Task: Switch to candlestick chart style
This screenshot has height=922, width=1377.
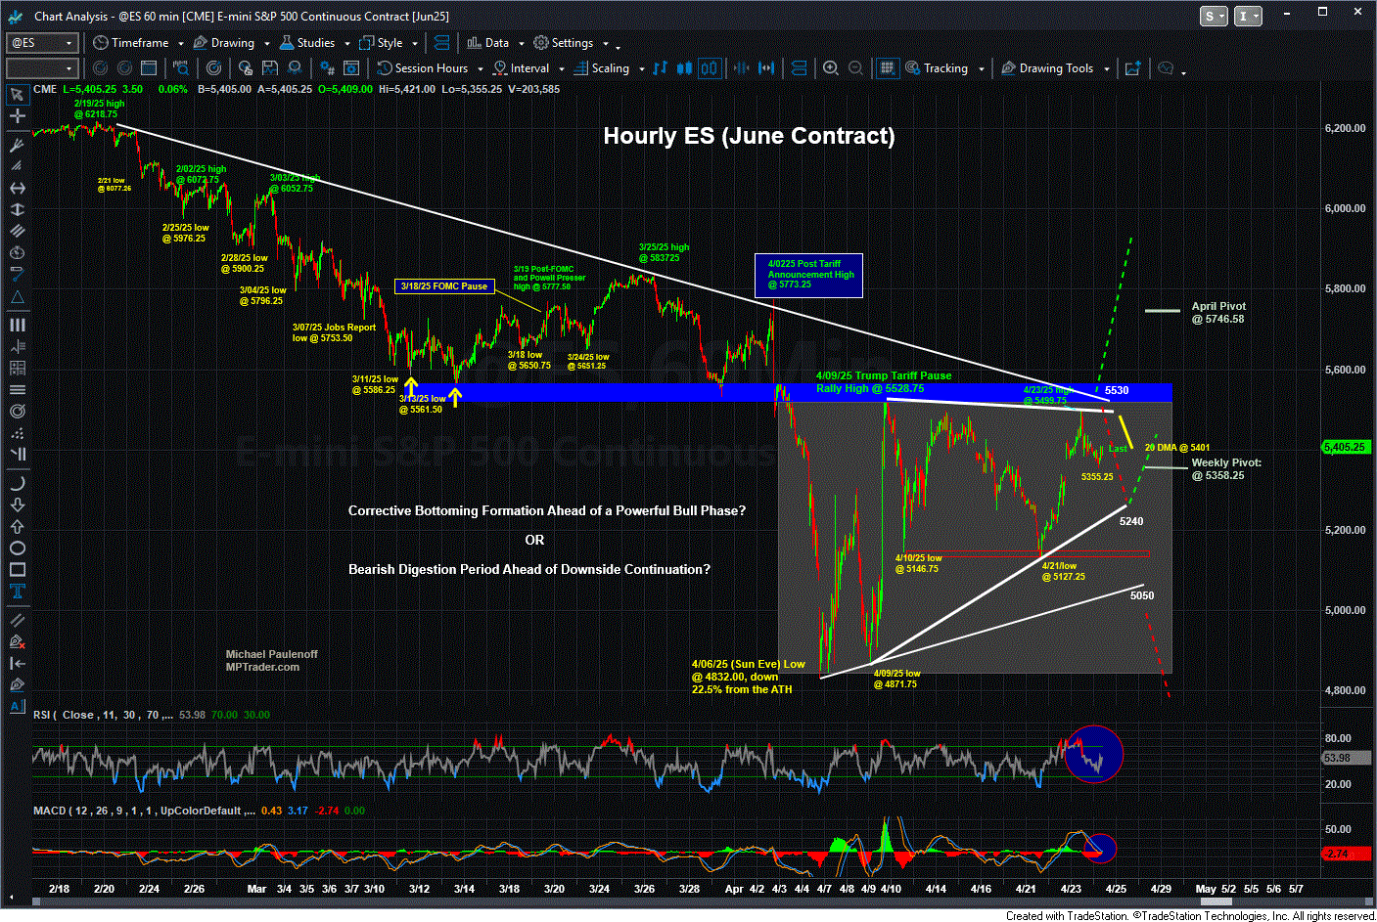Action: pos(685,68)
